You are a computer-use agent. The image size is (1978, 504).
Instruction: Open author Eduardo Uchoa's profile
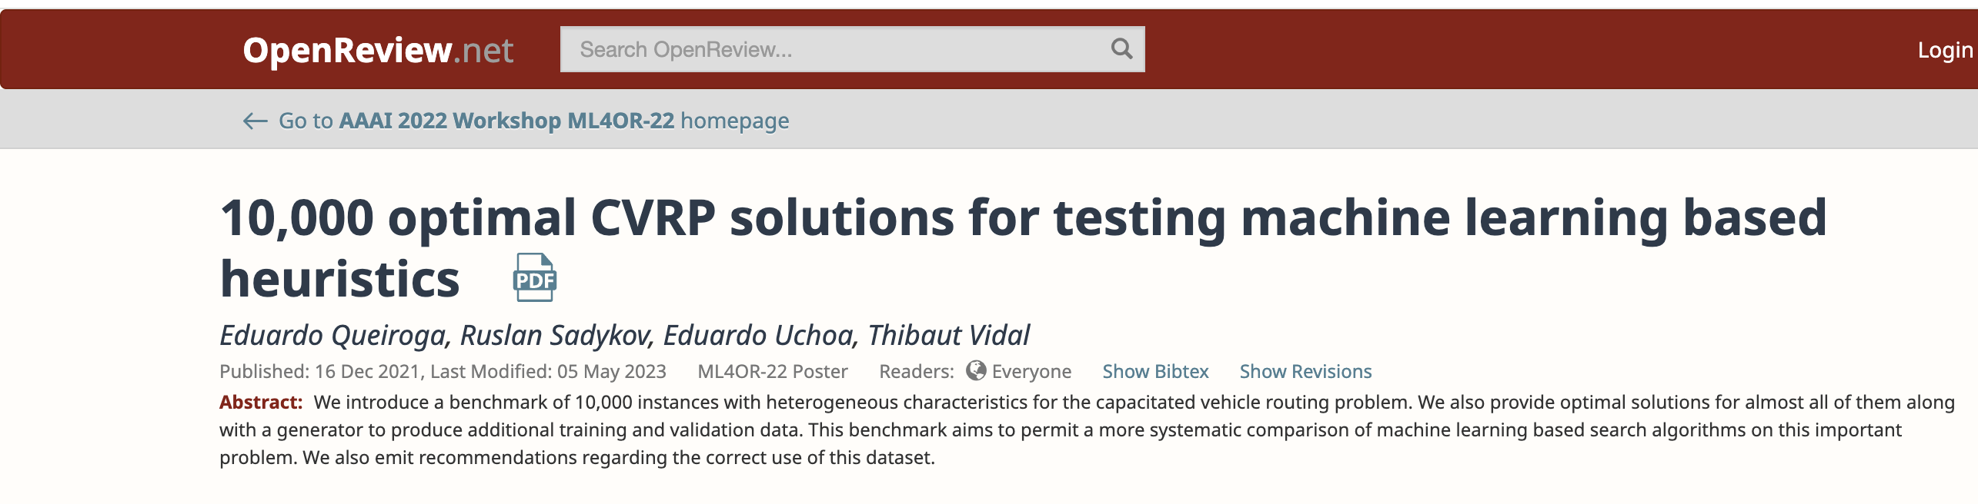click(x=759, y=336)
